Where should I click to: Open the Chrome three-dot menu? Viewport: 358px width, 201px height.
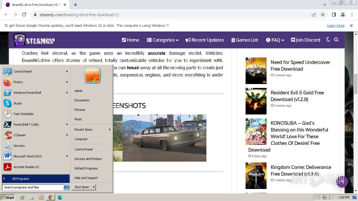click(x=351, y=15)
